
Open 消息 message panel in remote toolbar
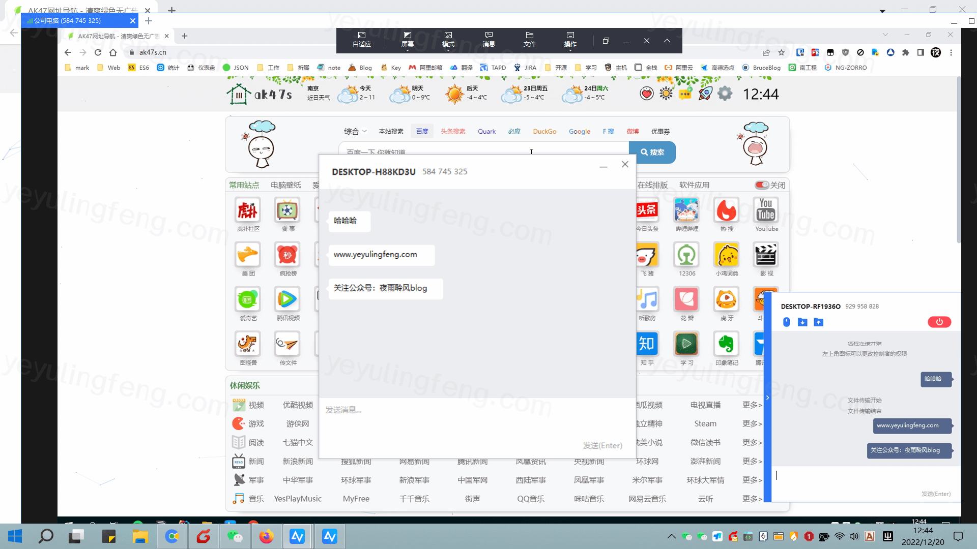tap(489, 39)
